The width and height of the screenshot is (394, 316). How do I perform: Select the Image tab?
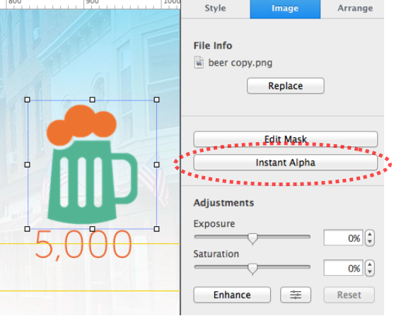tap(285, 8)
